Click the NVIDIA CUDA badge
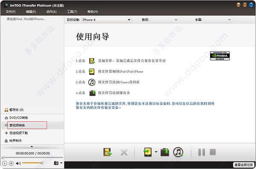The width and height of the screenshot is (256, 169). tap(220, 56)
